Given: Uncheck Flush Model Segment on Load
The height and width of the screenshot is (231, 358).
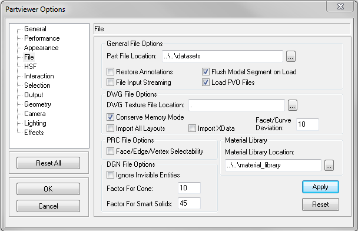Looking at the screenshot, I should 205,72.
